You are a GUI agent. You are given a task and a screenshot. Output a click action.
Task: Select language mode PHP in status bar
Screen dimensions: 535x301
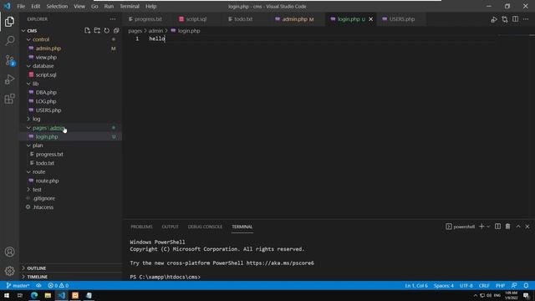(x=500, y=286)
